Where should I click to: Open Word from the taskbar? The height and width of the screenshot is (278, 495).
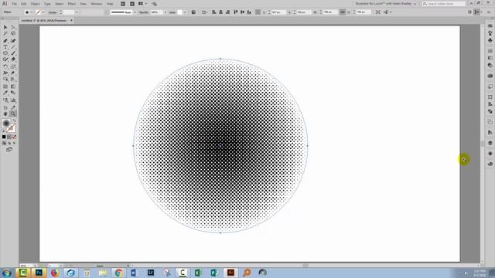135,273
